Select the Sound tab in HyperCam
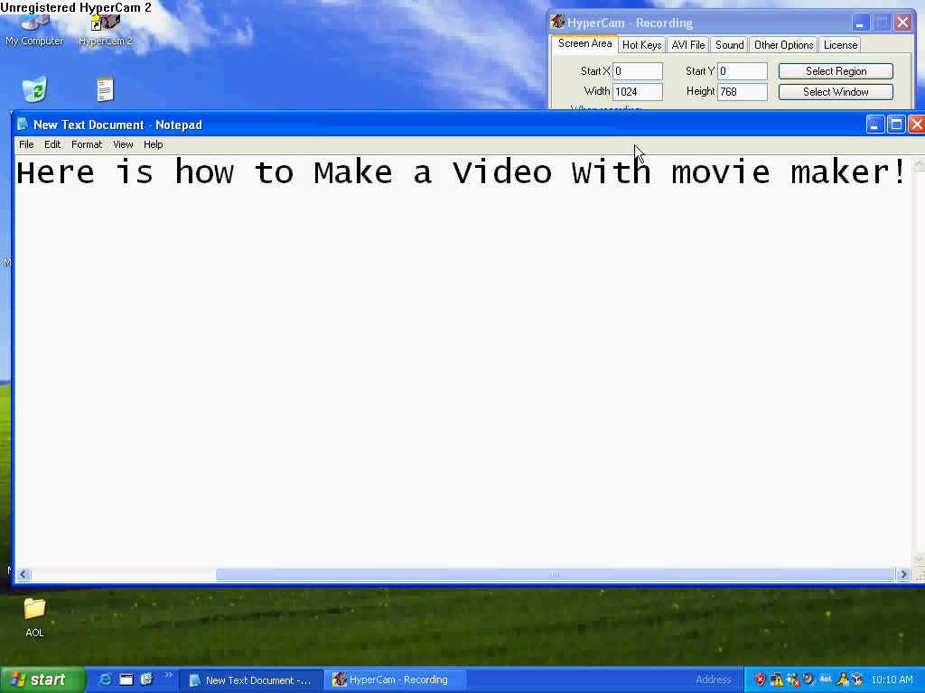 [x=729, y=44]
